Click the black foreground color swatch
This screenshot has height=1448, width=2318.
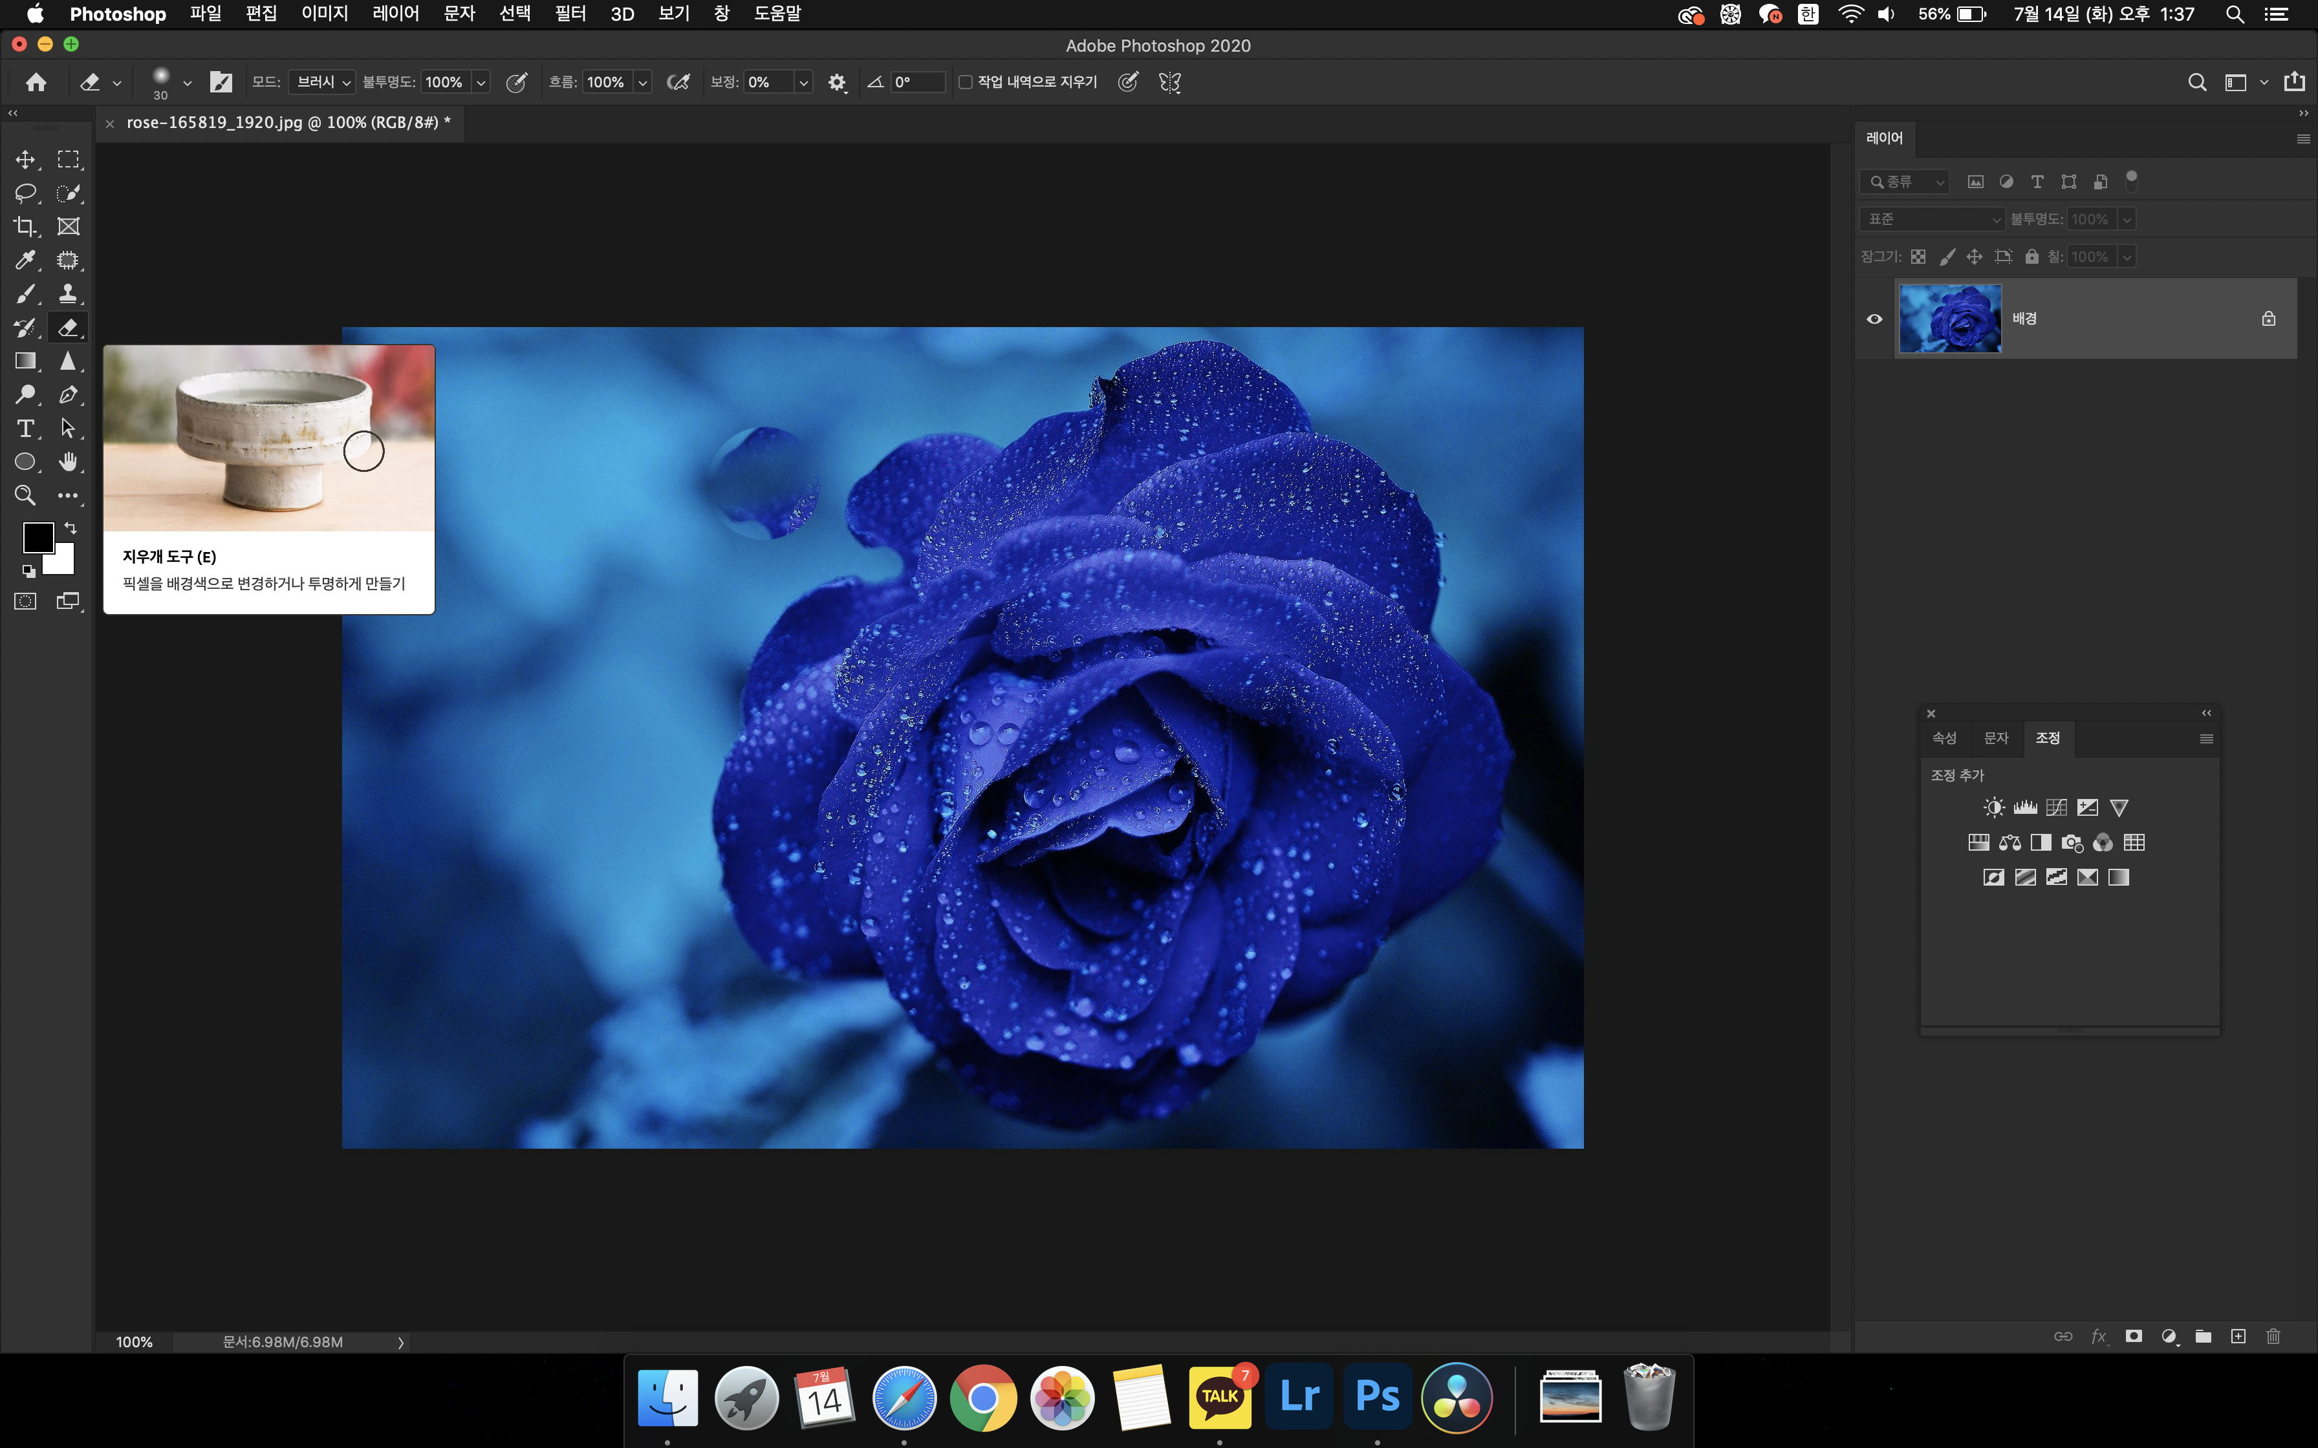coord(38,537)
